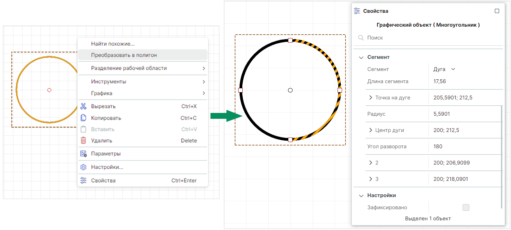
Task: Open the Разделение рабочей области submenu arrow
Action: [x=204, y=68]
